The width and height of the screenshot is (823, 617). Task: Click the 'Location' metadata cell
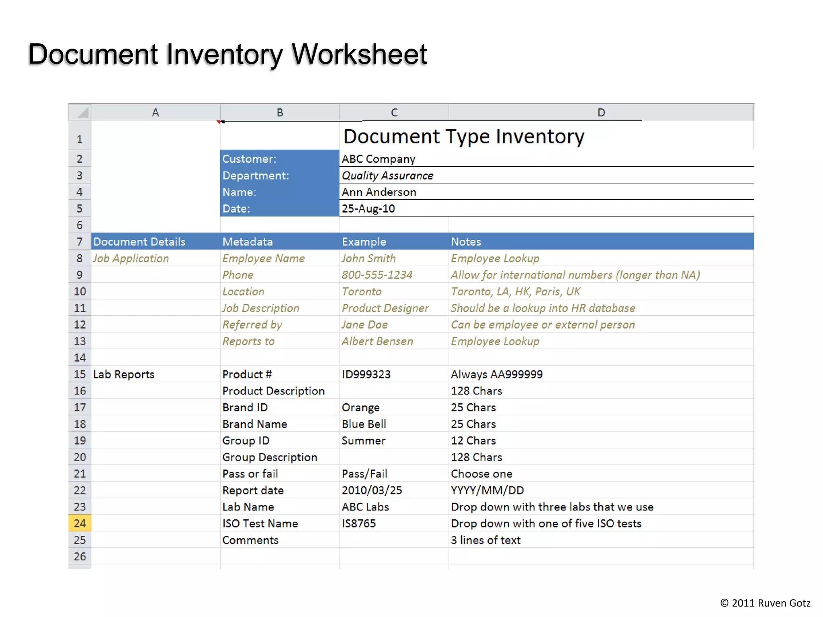coord(280,291)
